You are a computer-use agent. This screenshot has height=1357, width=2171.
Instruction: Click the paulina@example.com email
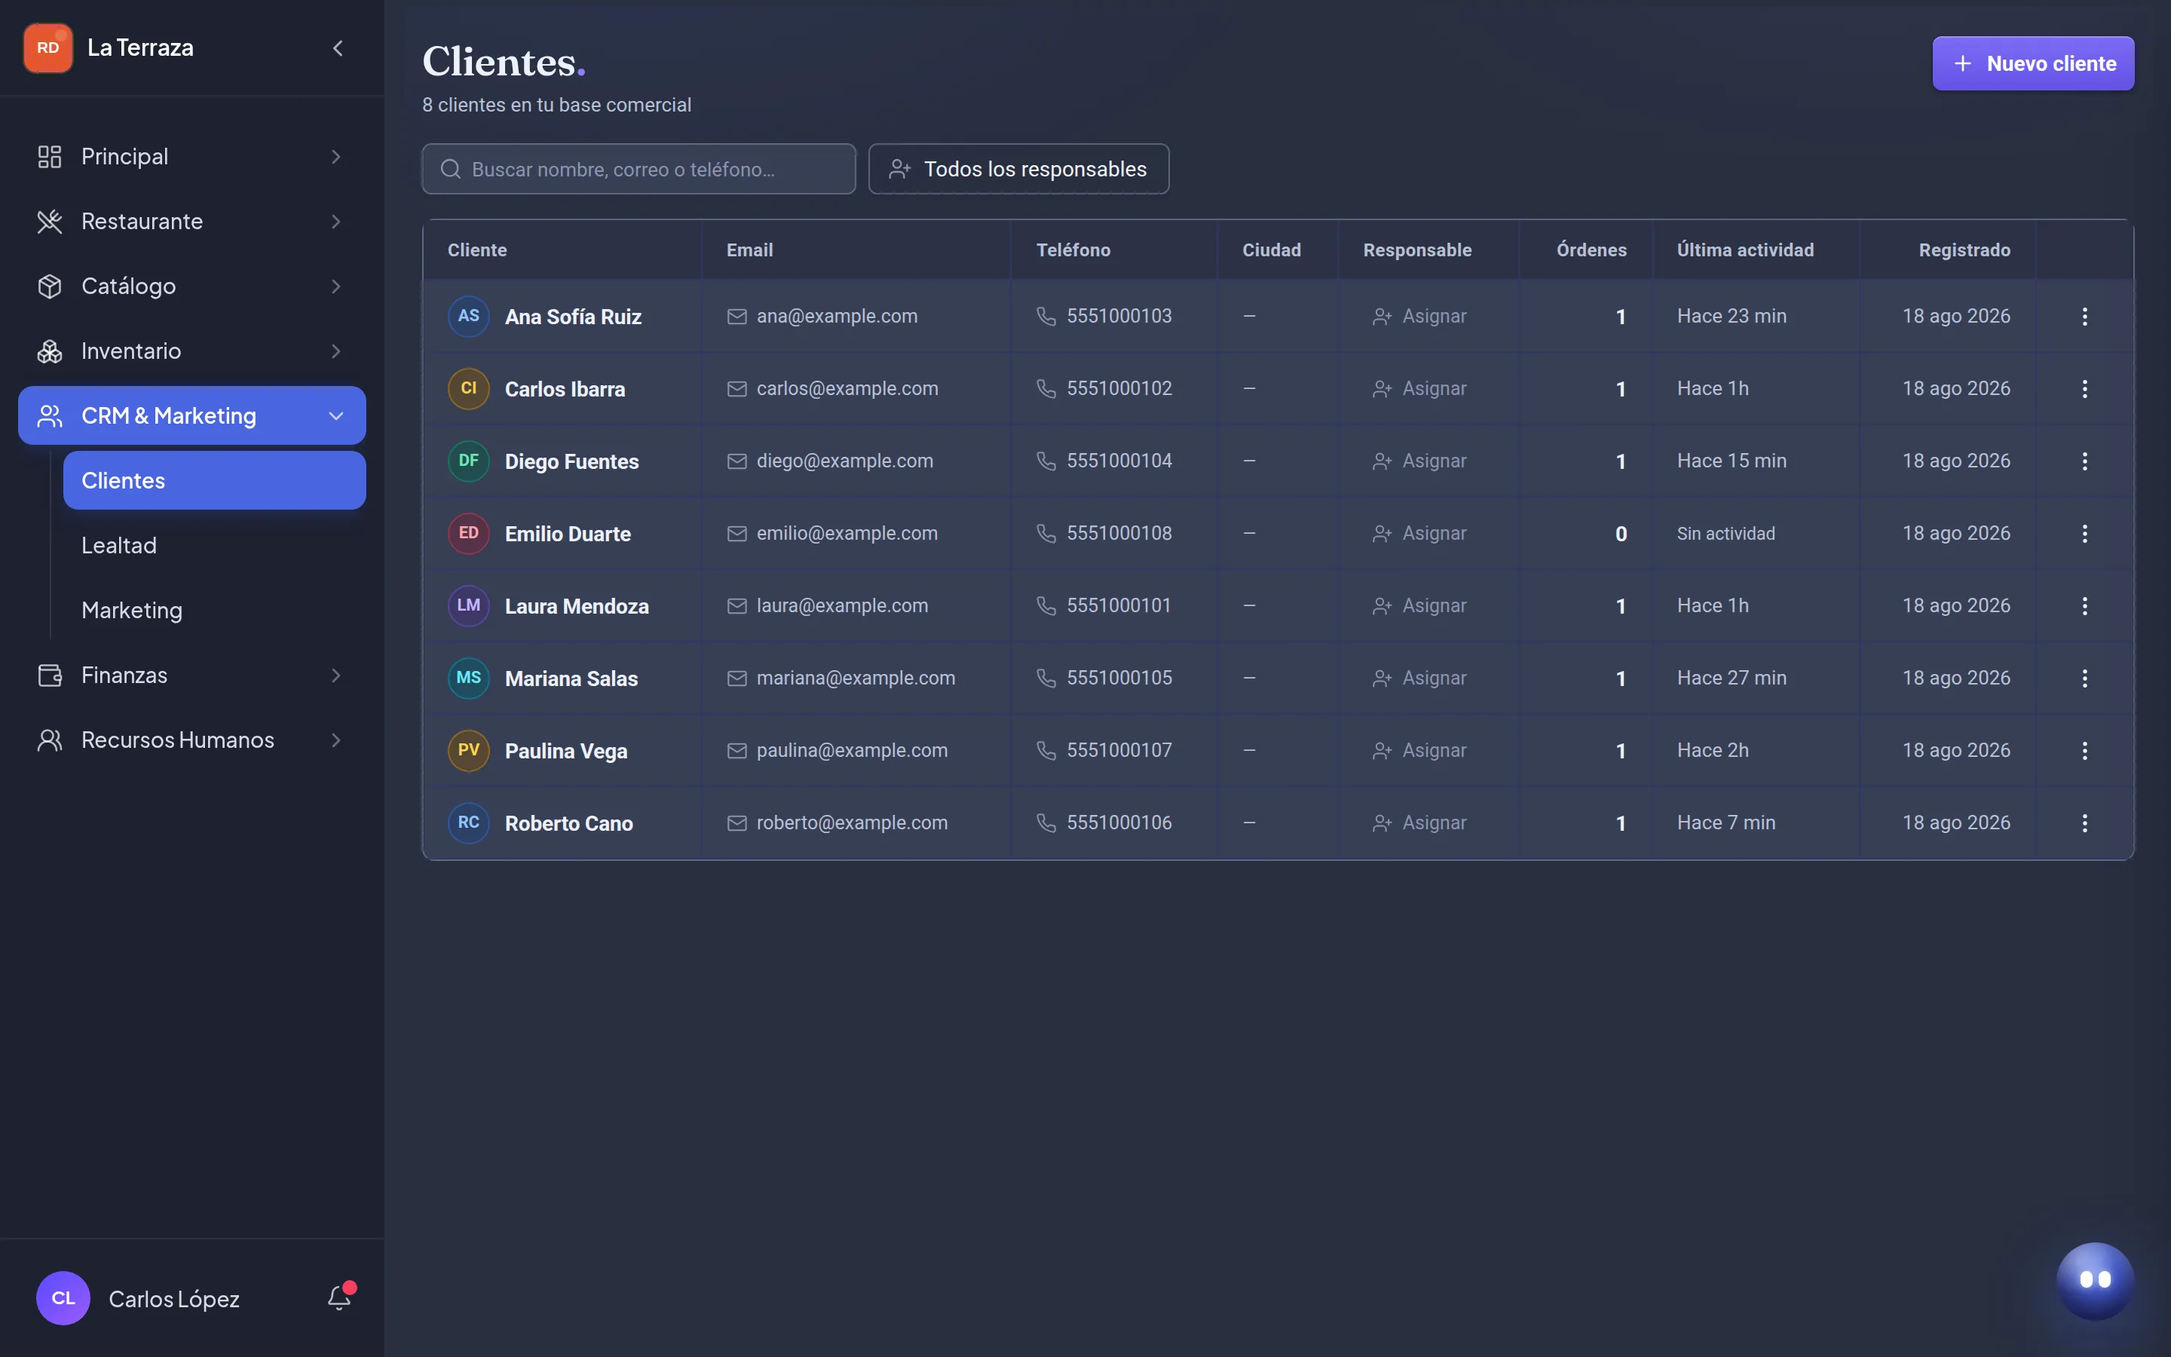point(851,750)
